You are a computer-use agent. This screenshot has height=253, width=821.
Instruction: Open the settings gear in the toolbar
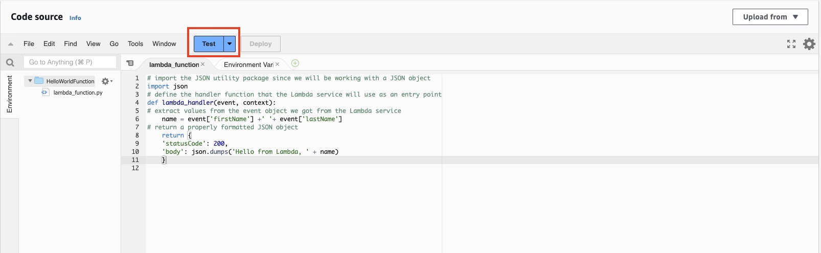tap(809, 44)
